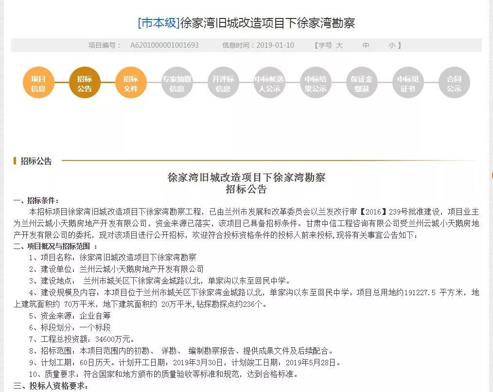Image resolution: width=493 pixels, height=392 pixels.
Task: Set font size to 小
Action: click(x=391, y=45)
